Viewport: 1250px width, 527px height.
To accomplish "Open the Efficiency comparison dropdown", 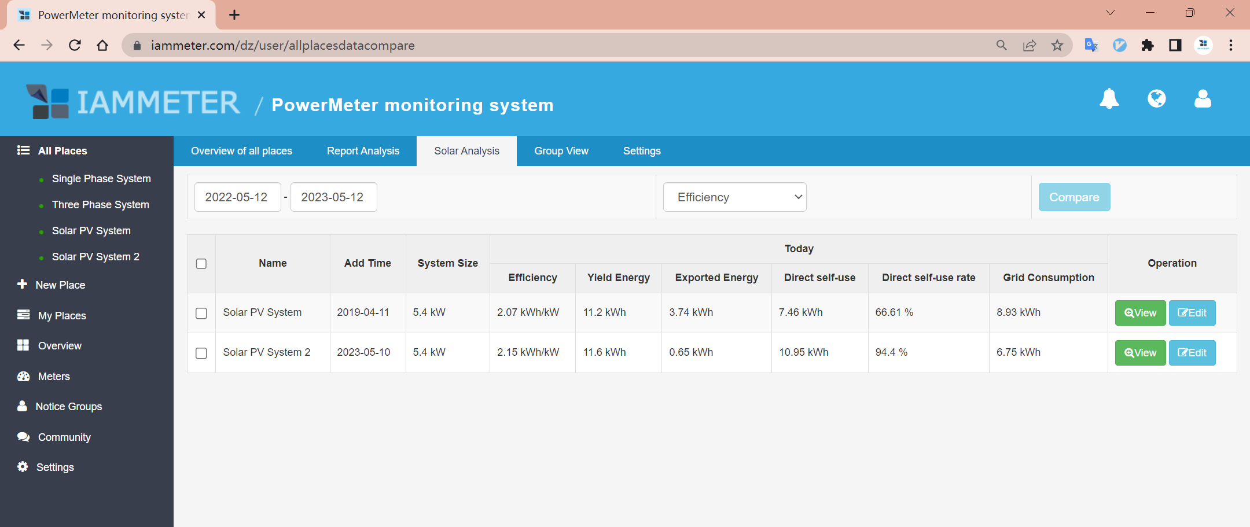I will pyautogui.click(x=734, y=197).
